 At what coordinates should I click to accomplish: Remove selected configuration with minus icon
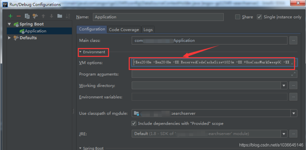[19, 16]
